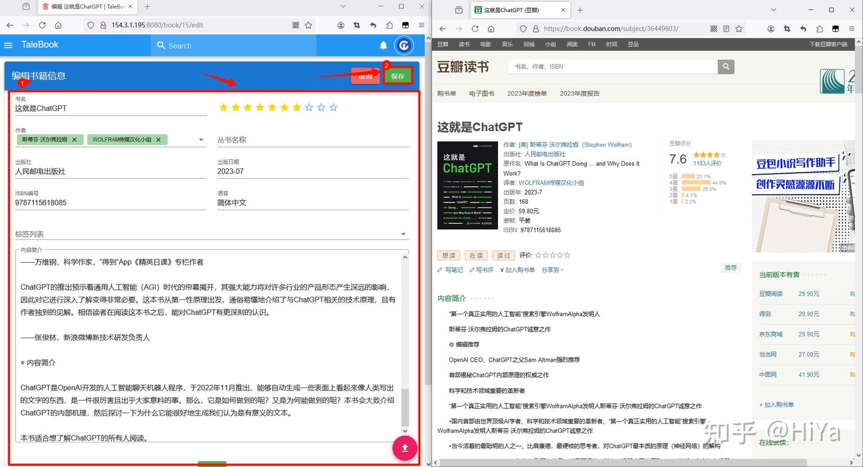863x467 pixels.
Task: Expand the 作者 author dropdown arrow
Action: 201,140
